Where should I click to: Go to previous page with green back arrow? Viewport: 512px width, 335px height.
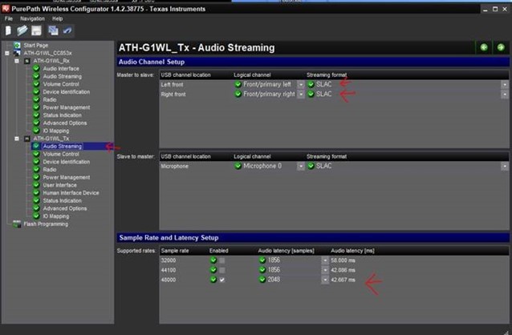point(484,47)
